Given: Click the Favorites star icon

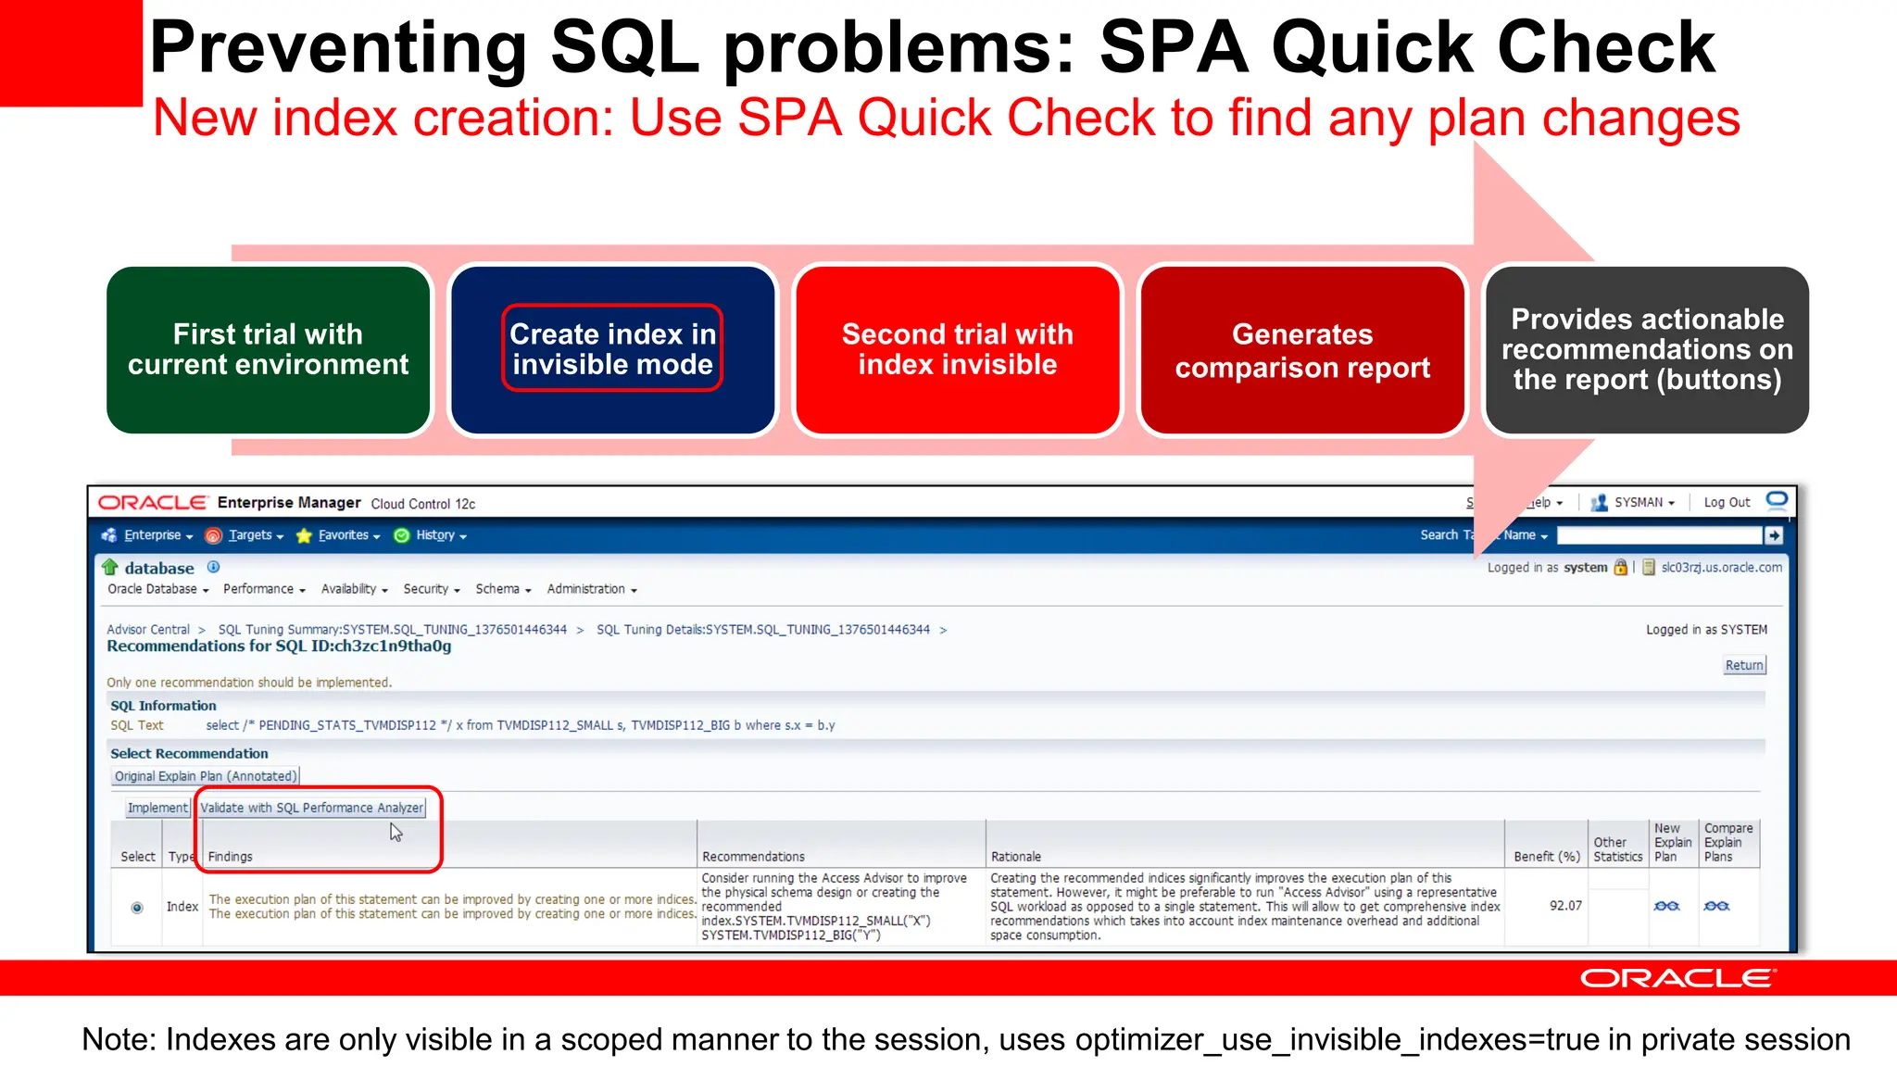Looking at the screenshot, I should pyautogui.click(x=303, y=535).
